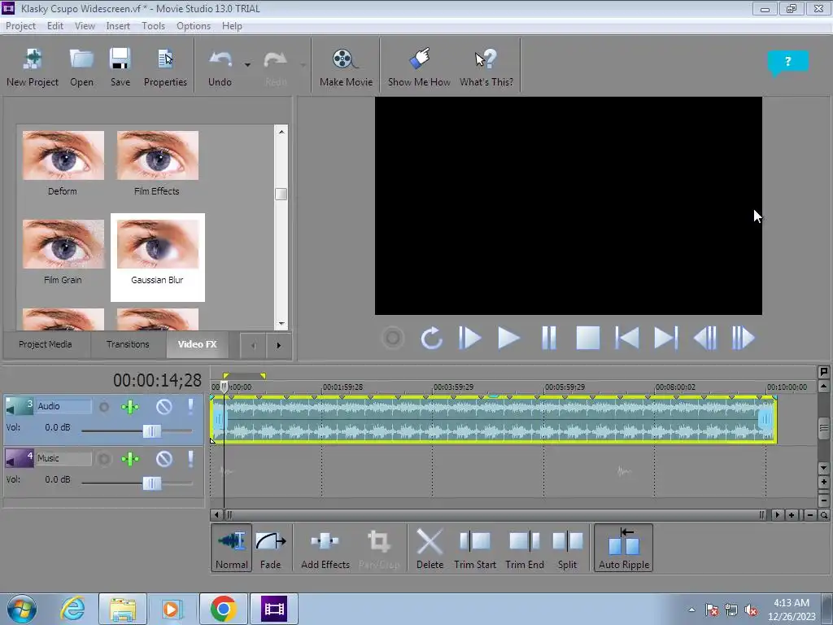Play the preview
Viewport: 833px width, 625px height.
[x=508, y=338]
